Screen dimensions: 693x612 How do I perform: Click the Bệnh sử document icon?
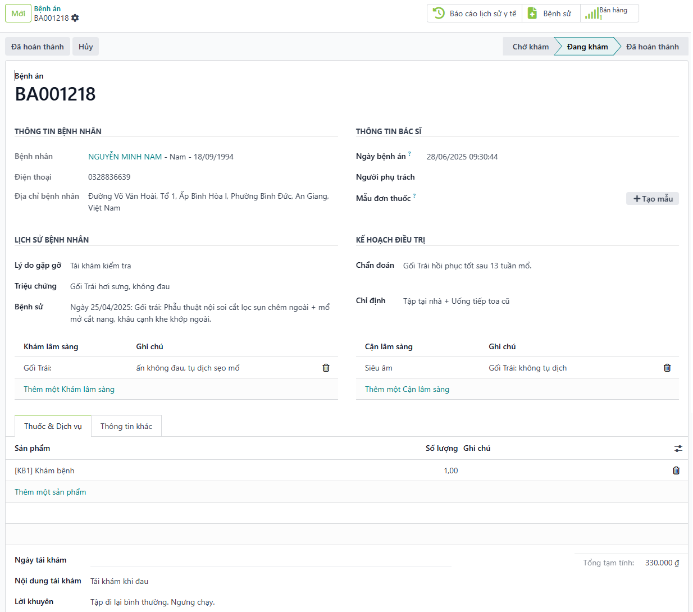532,13
